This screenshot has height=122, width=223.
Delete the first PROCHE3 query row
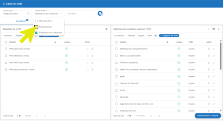[x=92, y=49]
